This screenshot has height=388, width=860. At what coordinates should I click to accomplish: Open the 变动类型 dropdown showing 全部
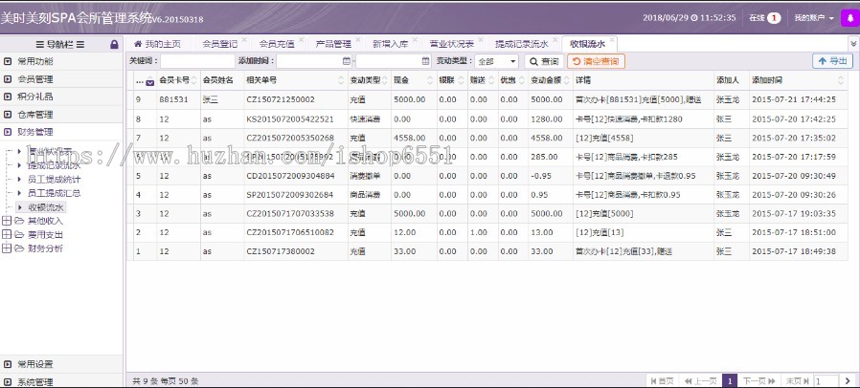click(496, 61)
